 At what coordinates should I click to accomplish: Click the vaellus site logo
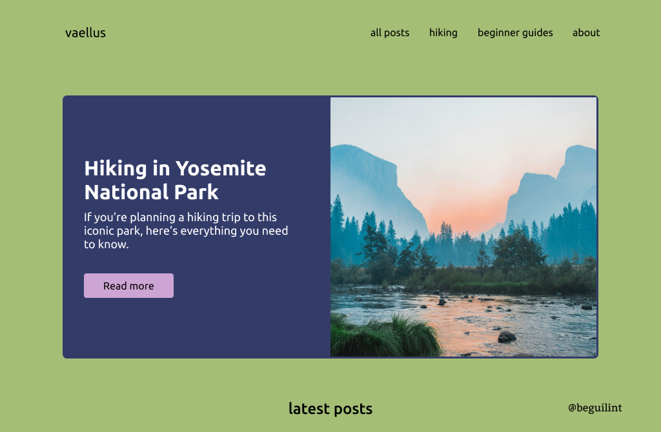pos(85,33)
